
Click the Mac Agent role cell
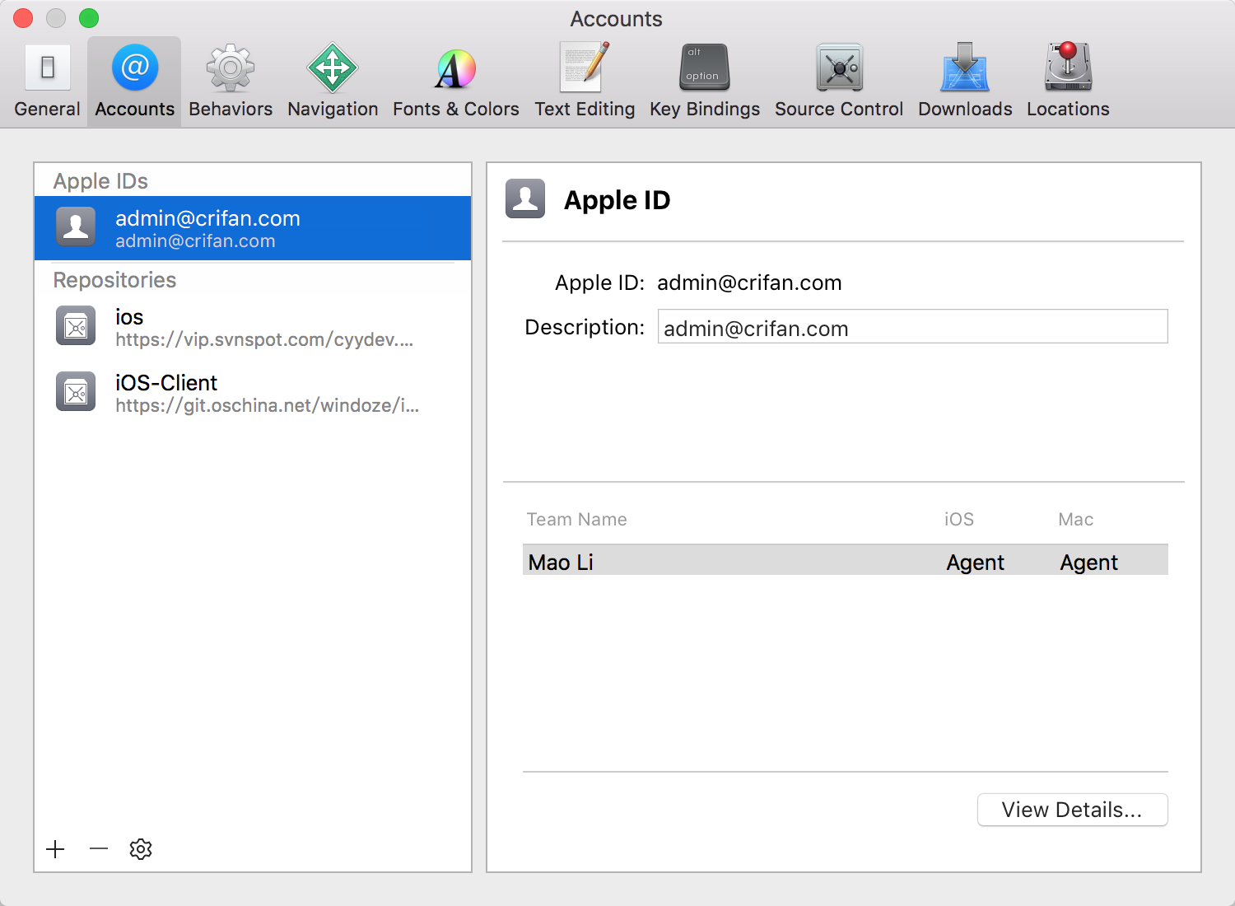1089,563
